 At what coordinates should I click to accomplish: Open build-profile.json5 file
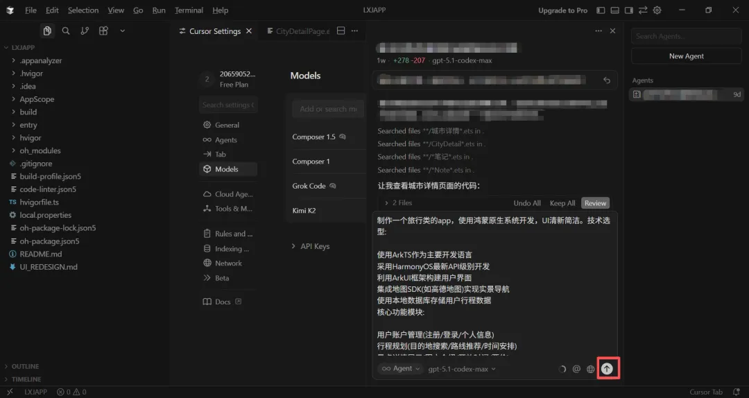pos(50,176)
